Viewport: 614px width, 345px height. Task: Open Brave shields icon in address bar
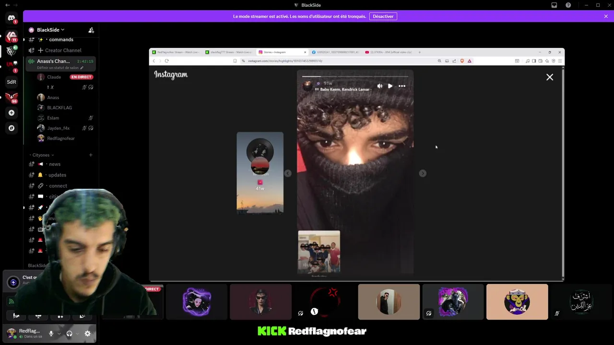coord(462,61)
